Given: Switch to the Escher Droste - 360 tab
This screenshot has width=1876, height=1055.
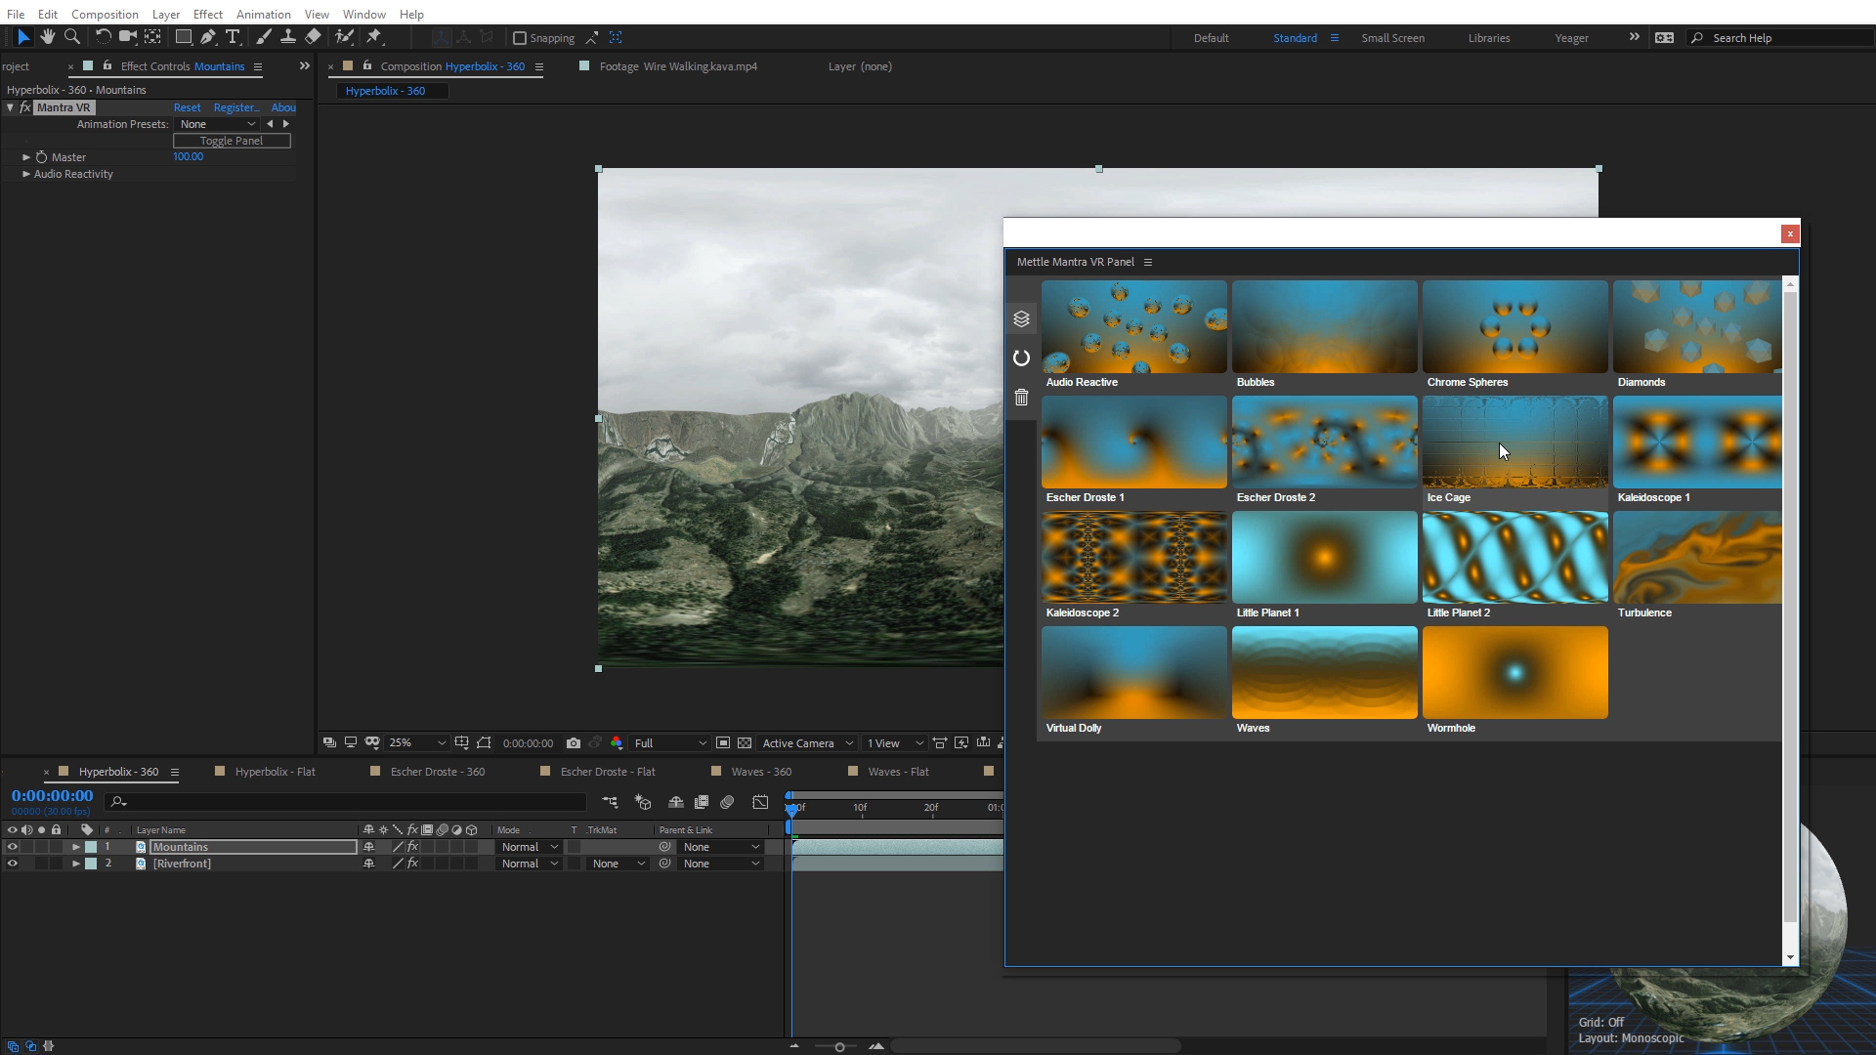Looking at the screenshot, I should tap(437, 772).
